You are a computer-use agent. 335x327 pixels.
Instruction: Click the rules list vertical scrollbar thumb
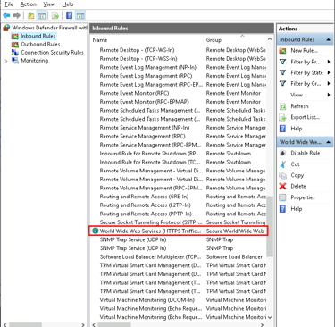(270, 226)
